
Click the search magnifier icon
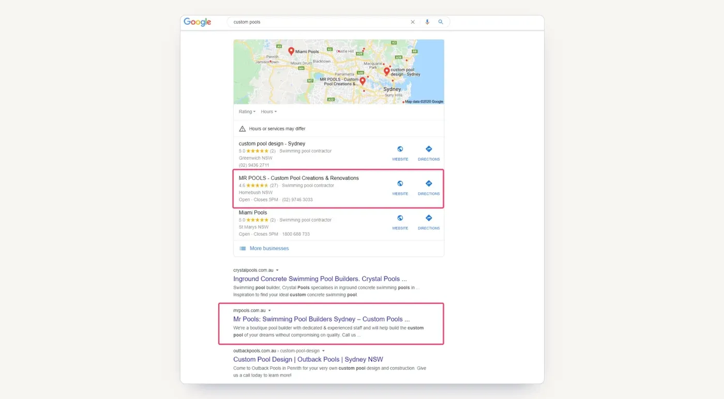pyautogui.click(x=441, y=22)
